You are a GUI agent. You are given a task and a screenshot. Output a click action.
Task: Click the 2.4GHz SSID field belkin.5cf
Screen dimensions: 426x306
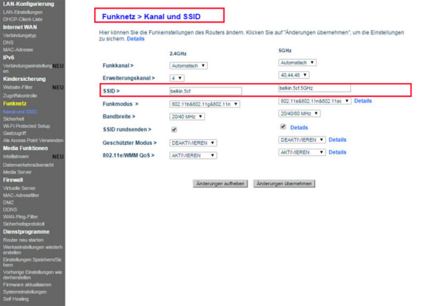point(206,91)
